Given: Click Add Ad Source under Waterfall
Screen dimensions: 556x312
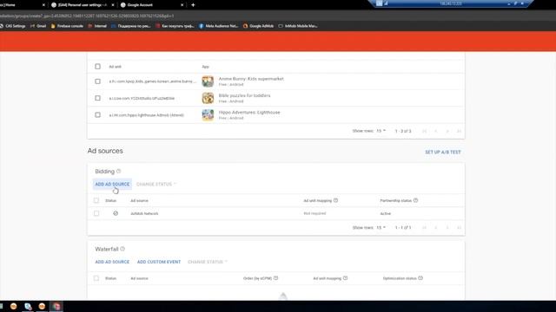Looking at the screenshot, I should (x=112, y=262).
